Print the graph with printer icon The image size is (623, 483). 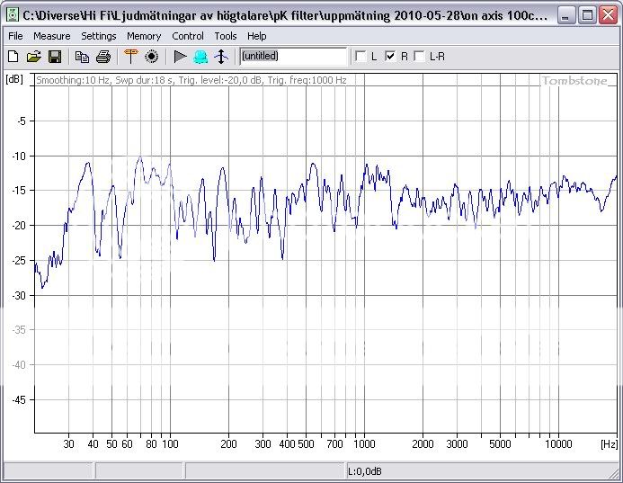coord(103,57)
